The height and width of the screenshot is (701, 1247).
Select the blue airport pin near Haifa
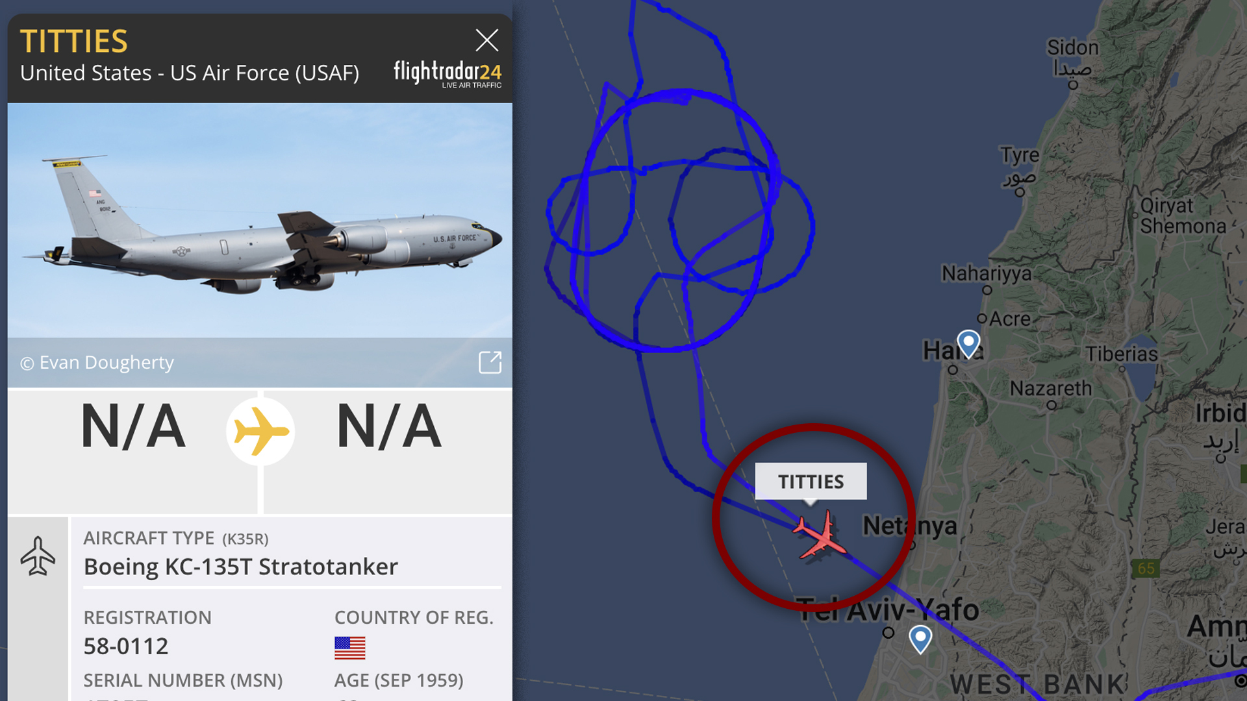pos(968,343)
